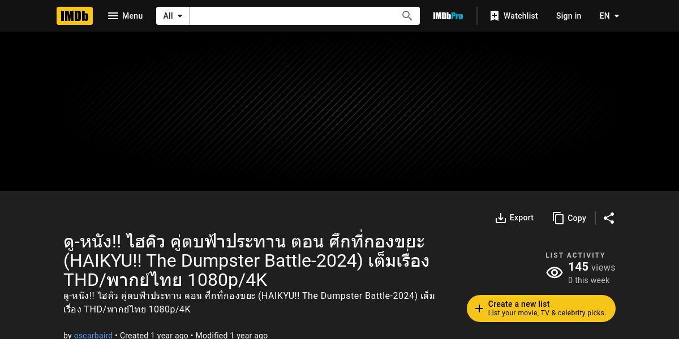The image size is (679, 339).
Task: Open the EN language dropdown
Action: (x=609, y=16)
